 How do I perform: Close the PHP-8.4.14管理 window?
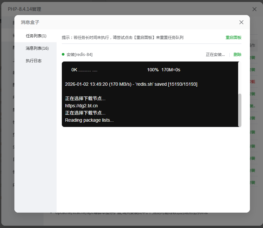[x=254, y=9]
